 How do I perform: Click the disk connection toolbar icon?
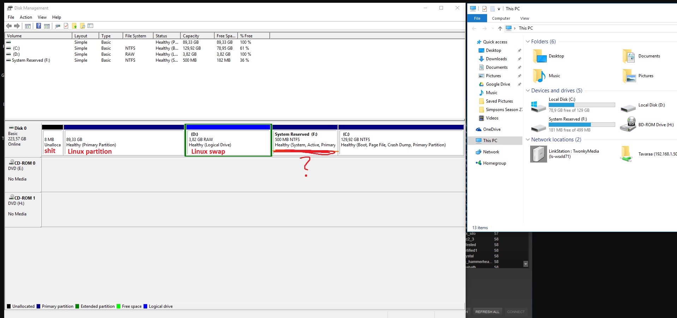pyautogui.click(x=58, y=26)
